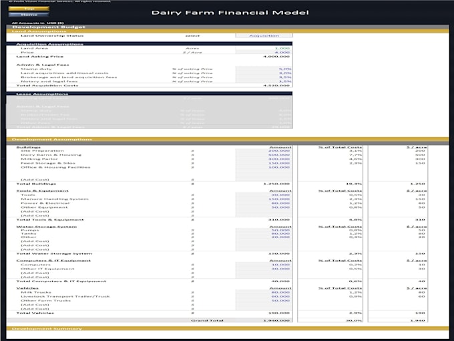This screenshot has height=341, width=454.
Task: Click the Land Ownership Status label
Action: tap(52, 35)
